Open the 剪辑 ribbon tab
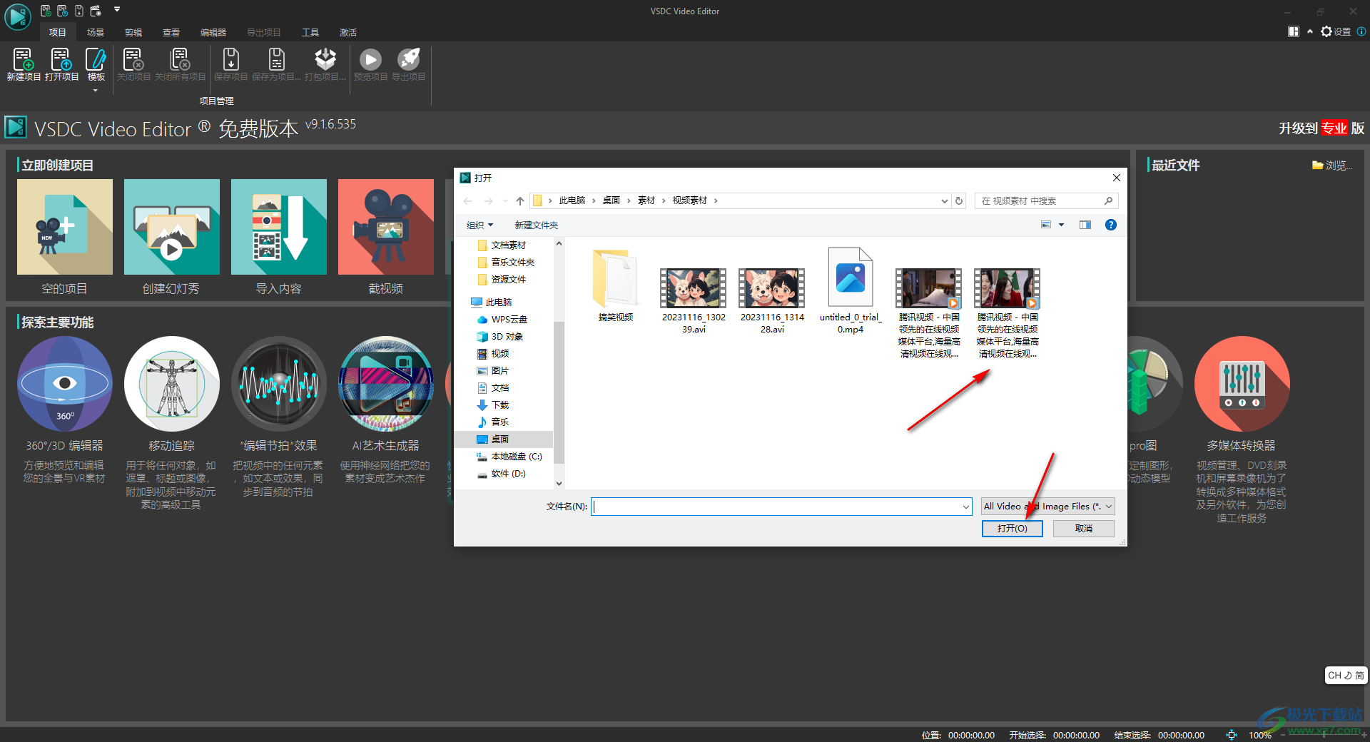This screenshot has height=742, width=1370. click(133, 32)
